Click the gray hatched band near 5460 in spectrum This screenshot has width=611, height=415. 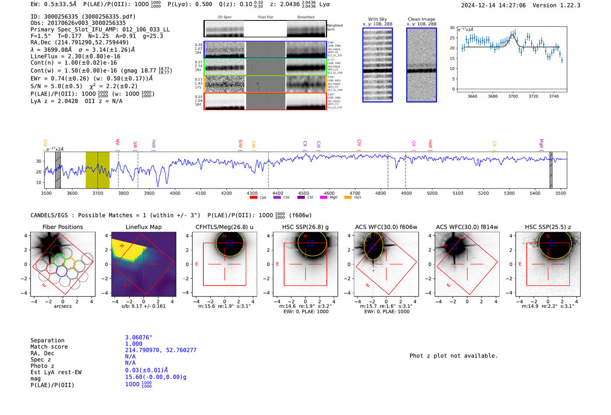coord(551,170)
